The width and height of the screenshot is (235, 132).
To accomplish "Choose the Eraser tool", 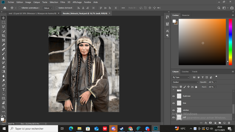I will [3, 67].
